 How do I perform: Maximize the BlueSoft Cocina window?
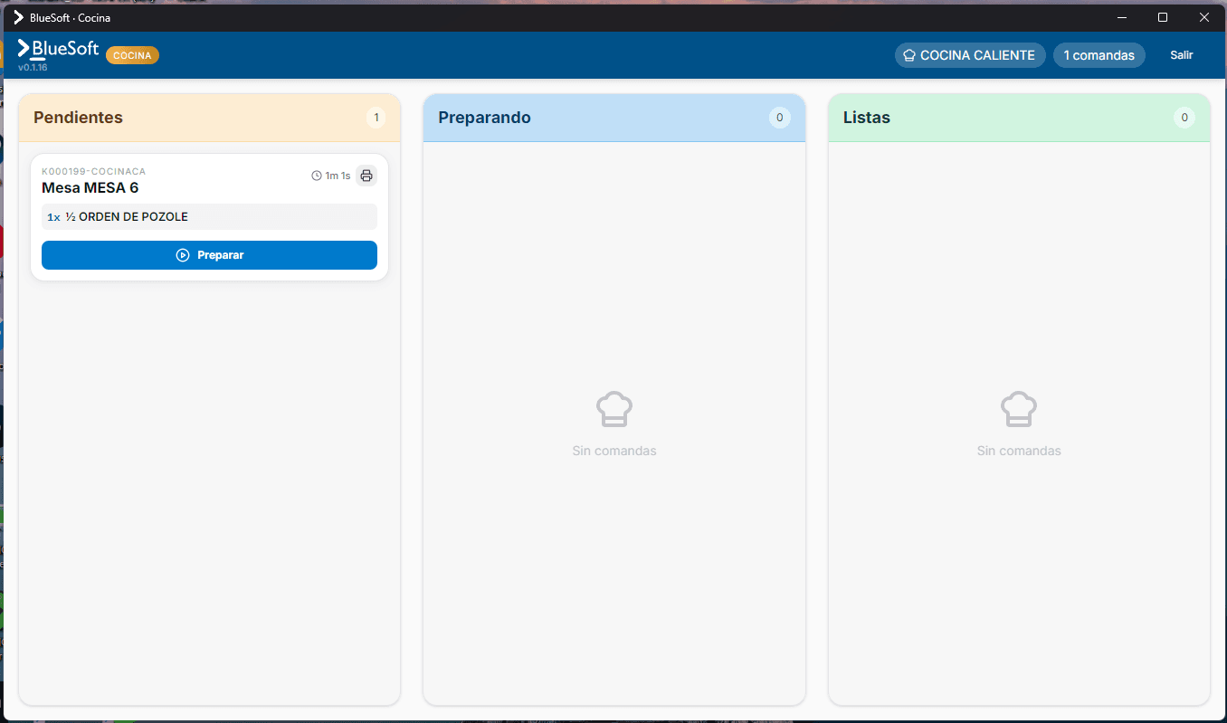click(x=1163, y=17)
